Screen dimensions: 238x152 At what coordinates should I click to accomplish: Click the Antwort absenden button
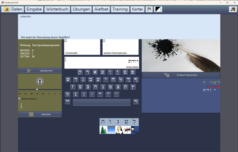pyautogui.click(x=181, y=75)
